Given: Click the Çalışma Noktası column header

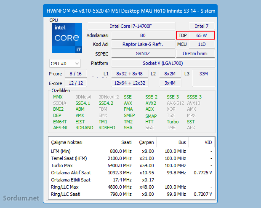Looking at the screenshot, I should tap(74, 142).
